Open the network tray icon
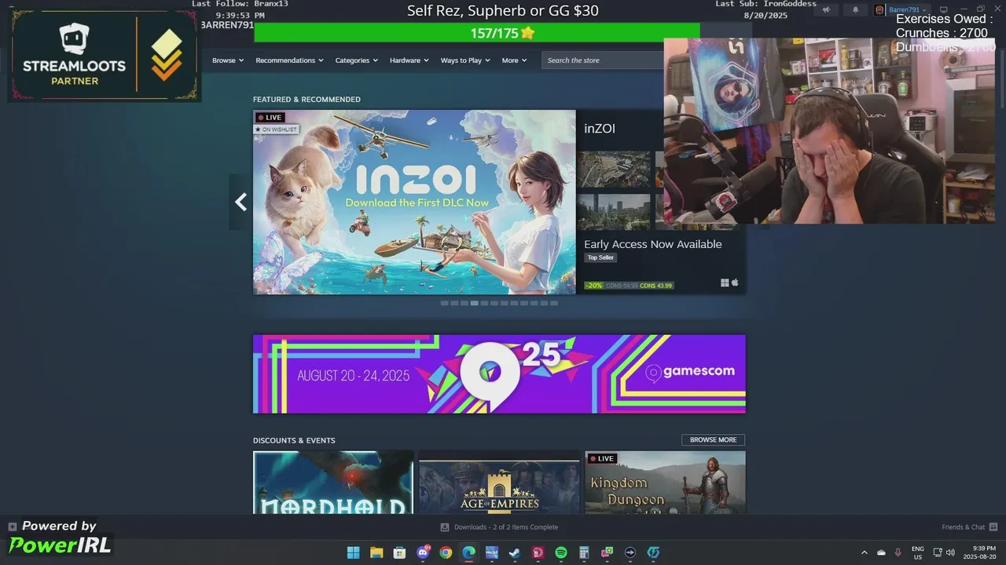1006x565 pixels. [x=938, y=552]
